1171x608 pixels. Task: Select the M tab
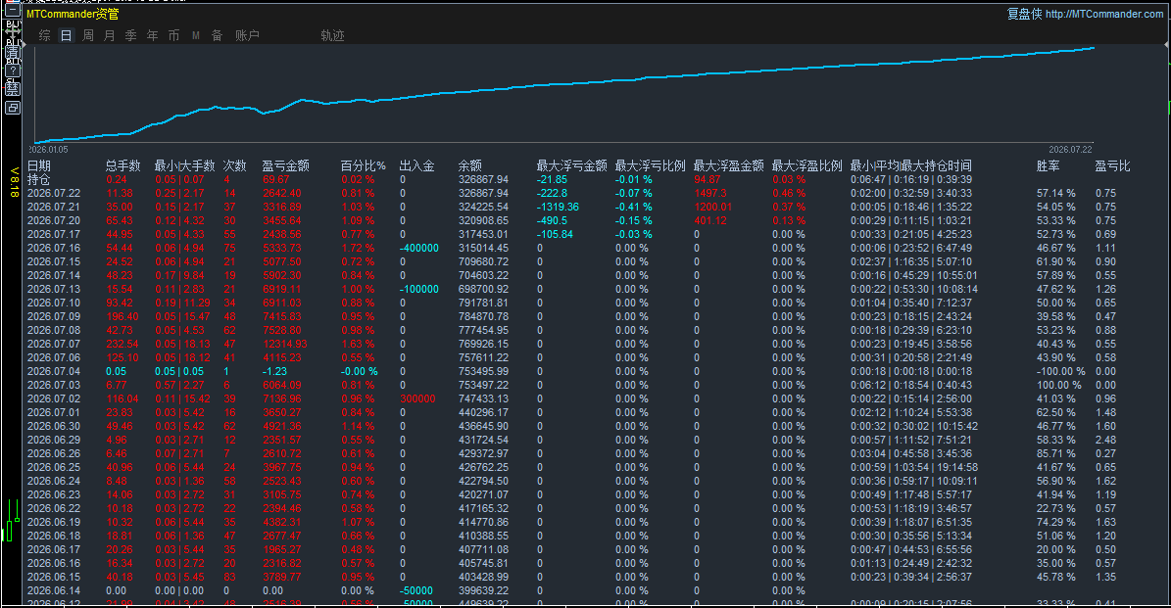click(196, 35)
